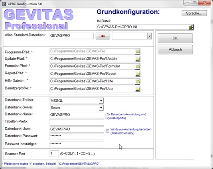Select the Alias Standard-Datenbank text field

71,36
